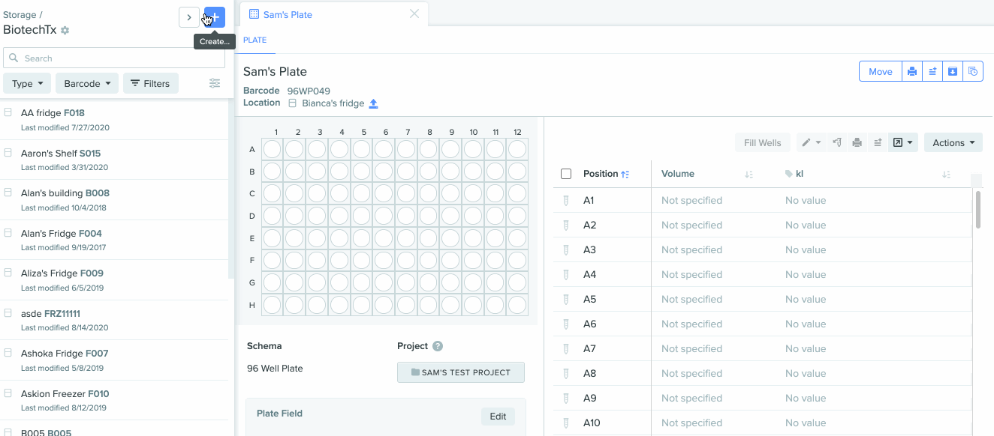Click the location icon beside Ashoka Fridge F007
This screenshot has height=436, width=994.
pos(8,353)
